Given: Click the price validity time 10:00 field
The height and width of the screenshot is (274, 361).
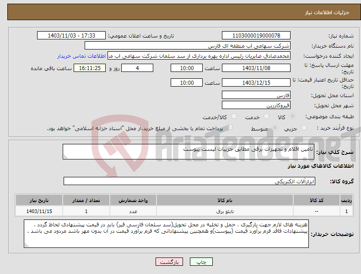Looking at the screenshot, I should coord(187,82).
